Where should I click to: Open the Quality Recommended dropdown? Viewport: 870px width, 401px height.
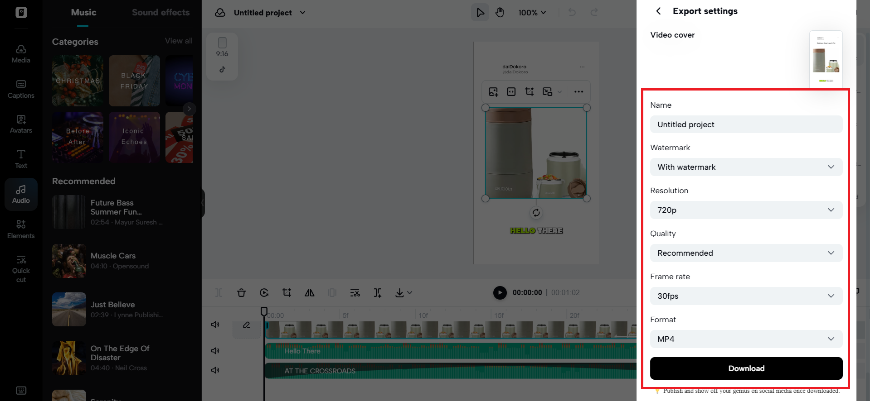746,253
